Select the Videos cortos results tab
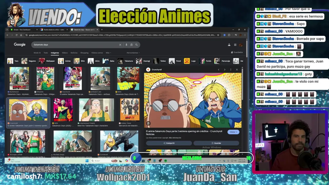 [x=97, y=53]
